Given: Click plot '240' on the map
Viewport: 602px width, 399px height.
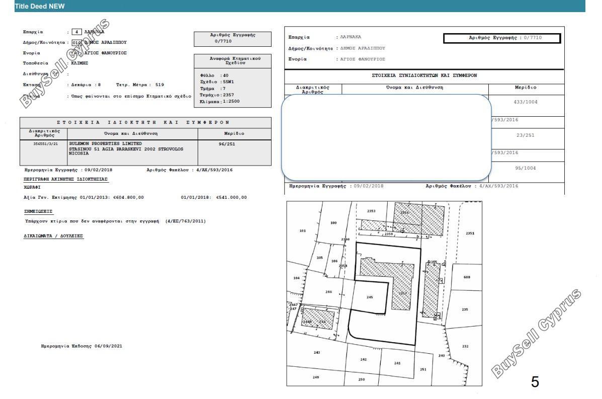Looking at the screenshot, I should tap(441, 356).
